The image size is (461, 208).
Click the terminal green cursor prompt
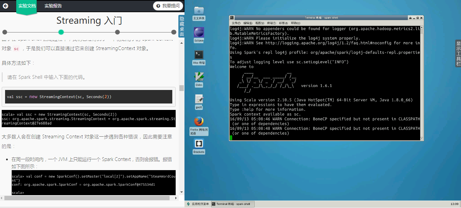(231, 138)
